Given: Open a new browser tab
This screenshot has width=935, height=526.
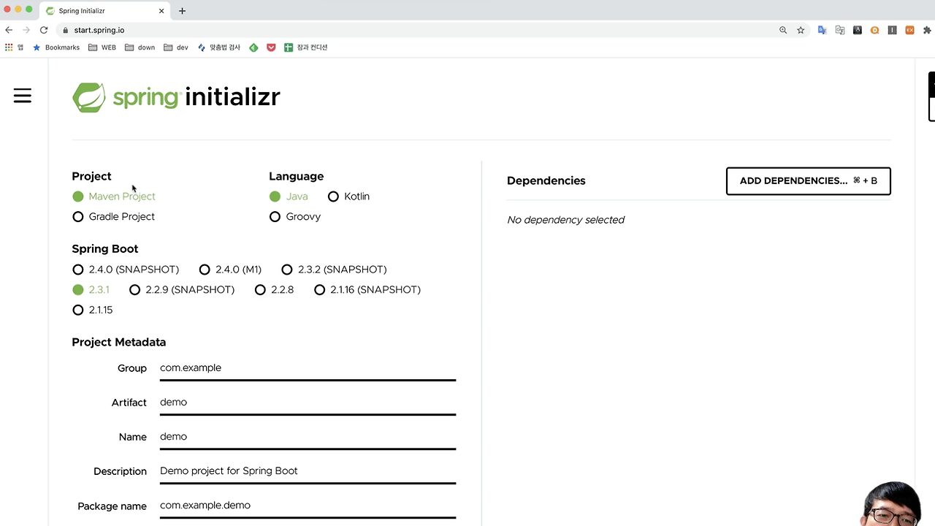Looking at the screenshot, I should click(182, 11).
